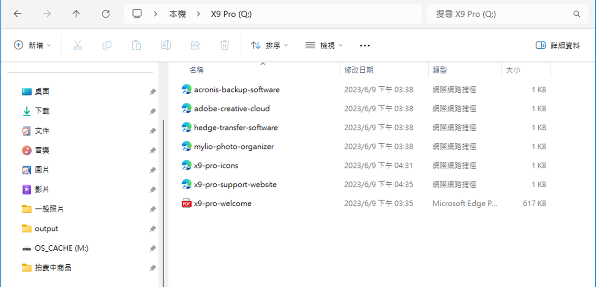Click the pin icon next to output
Image resolution: width=596 pixels, height=287 pixels.
coord(152,229)
